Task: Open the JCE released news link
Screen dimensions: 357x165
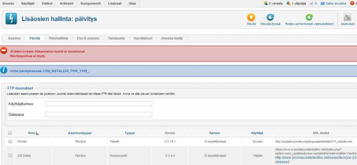Action: pos(316,160)
